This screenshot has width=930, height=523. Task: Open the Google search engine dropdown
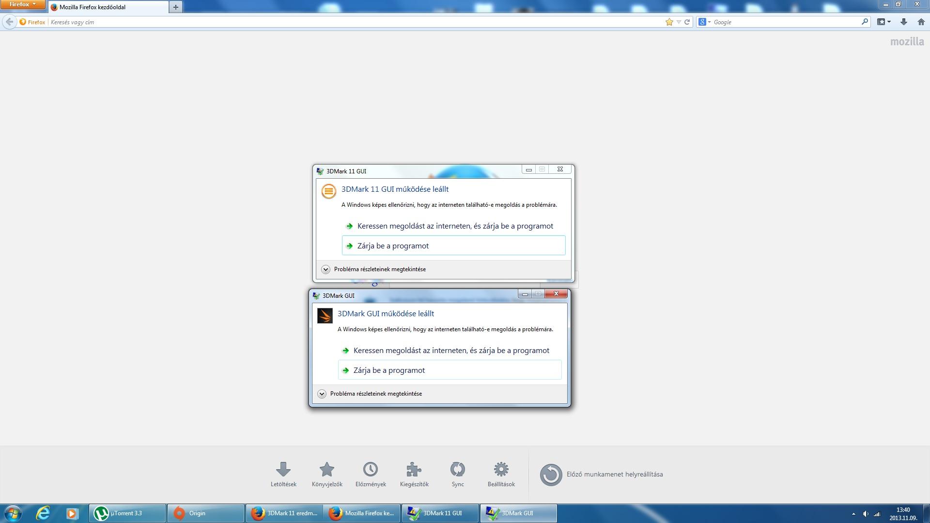[704, 22]
